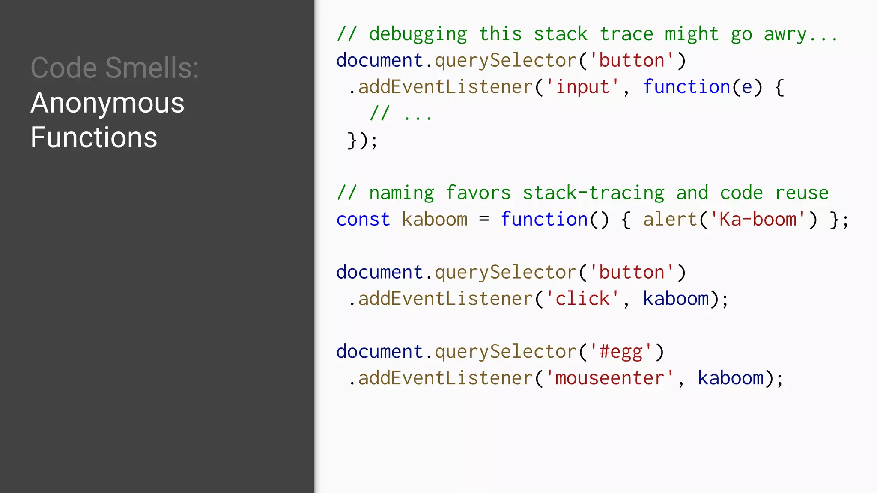Click the first document.querySelector('button') line
The height and width of the screenshot is (493, 877).
[x=511, y=61]
